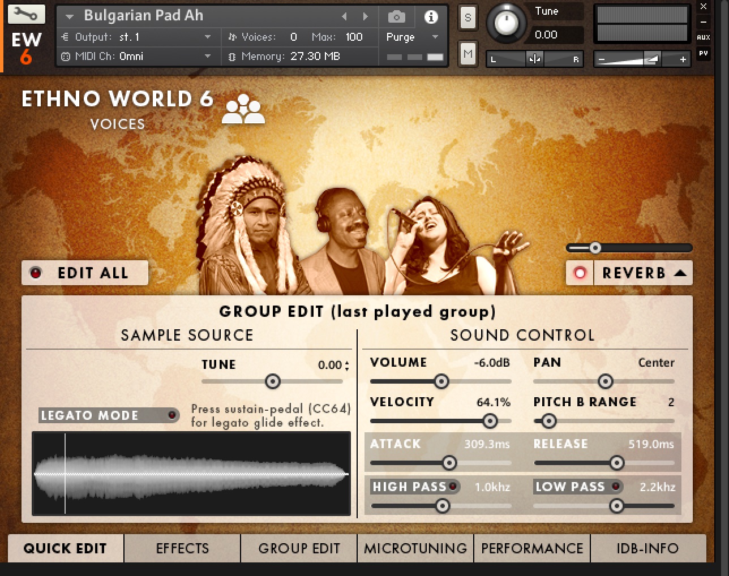Click the header pan center icon
Screen dimensions: 729x576
534,59
